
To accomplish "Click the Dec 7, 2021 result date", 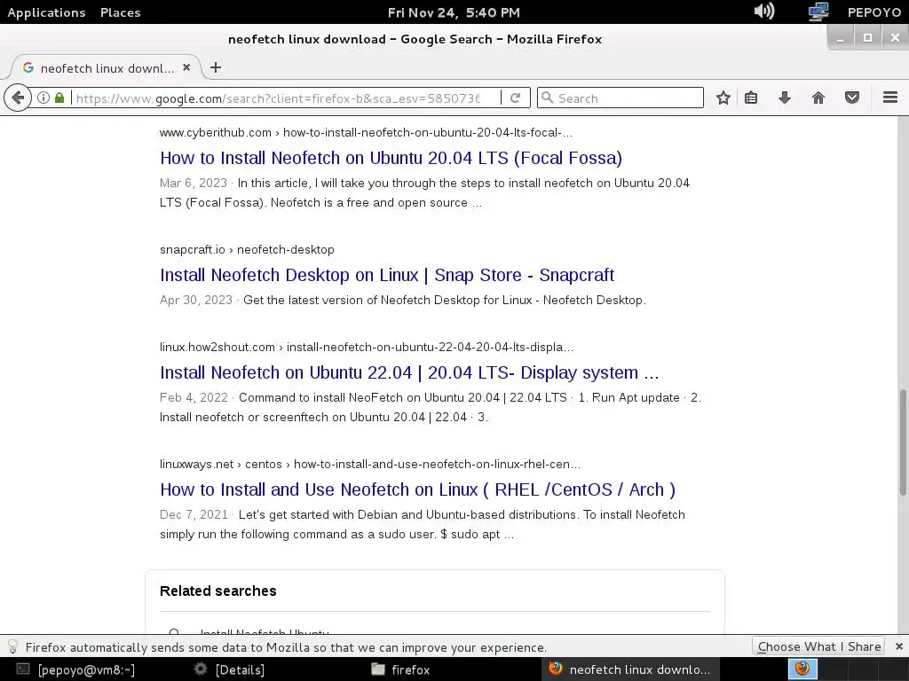I will [x=194, y=514].
